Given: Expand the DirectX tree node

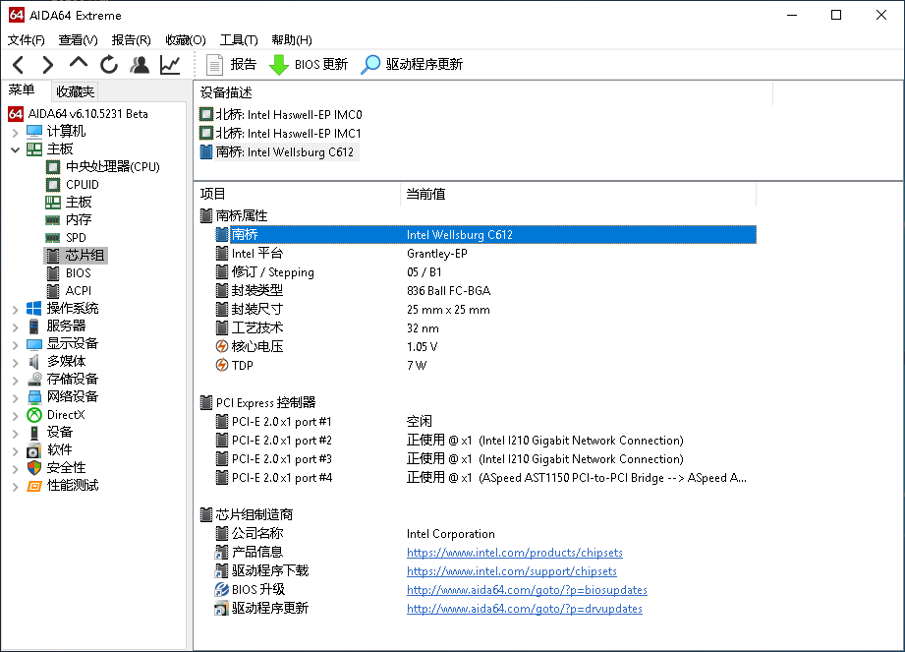Looking at the screenshot, I should coord(16,416).
